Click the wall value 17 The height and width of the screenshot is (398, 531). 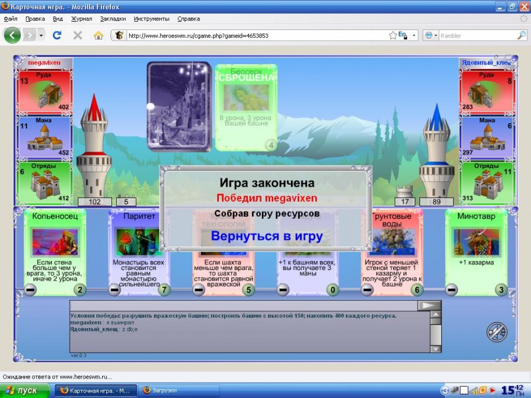click(405, 202)
